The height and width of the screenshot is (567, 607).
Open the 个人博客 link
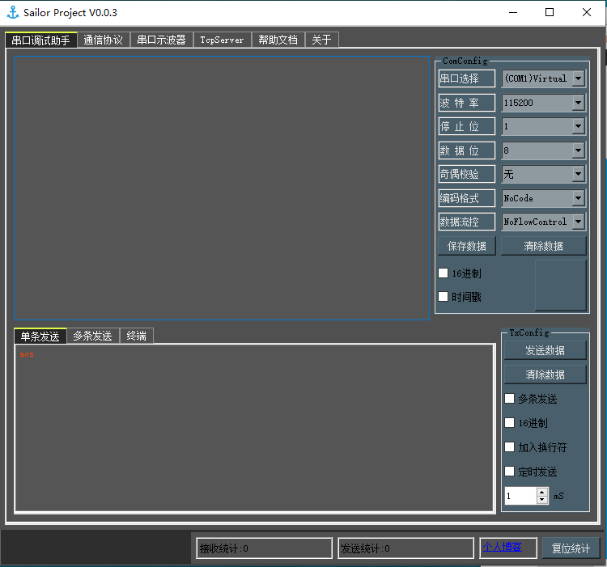(x=502, y=547)
